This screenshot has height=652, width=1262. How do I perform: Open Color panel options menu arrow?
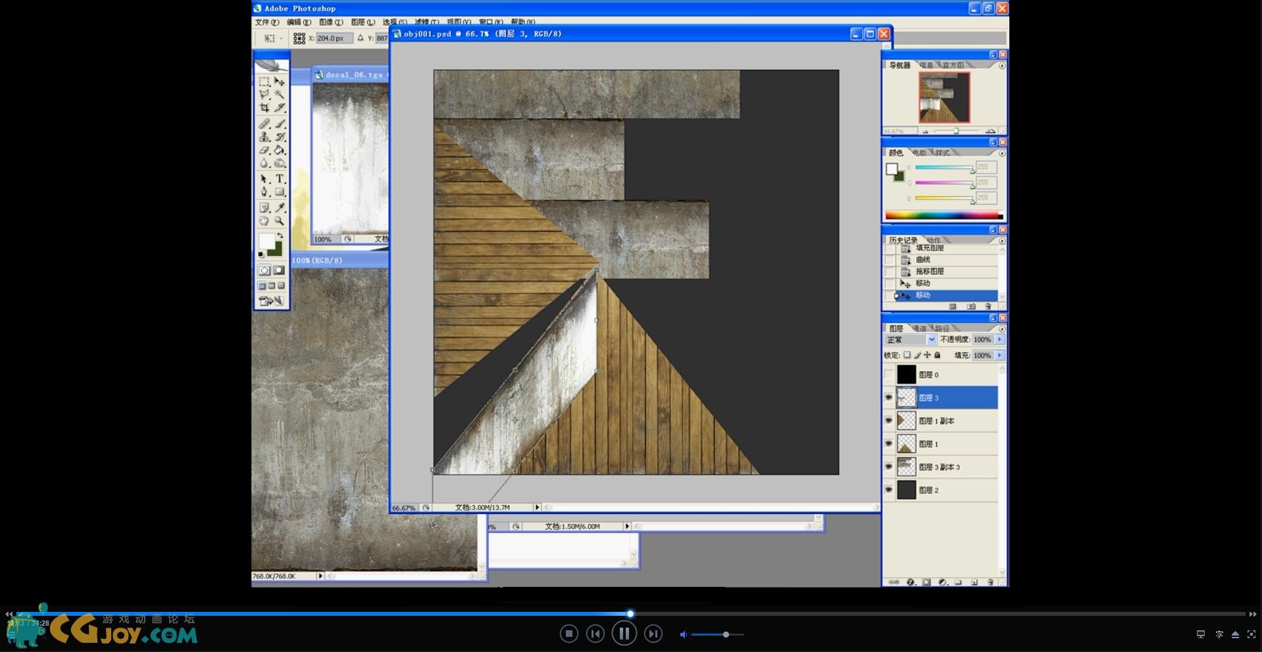(x=1002, y=153)
